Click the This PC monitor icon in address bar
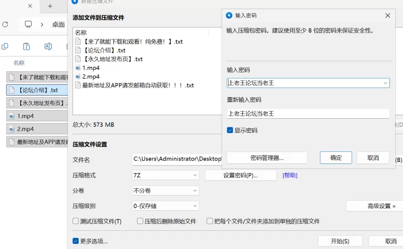The height and width of the screenshot is (249, 403). 28,24
